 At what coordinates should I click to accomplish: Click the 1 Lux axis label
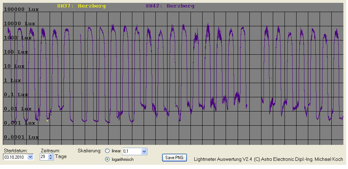tap(12, 81)
